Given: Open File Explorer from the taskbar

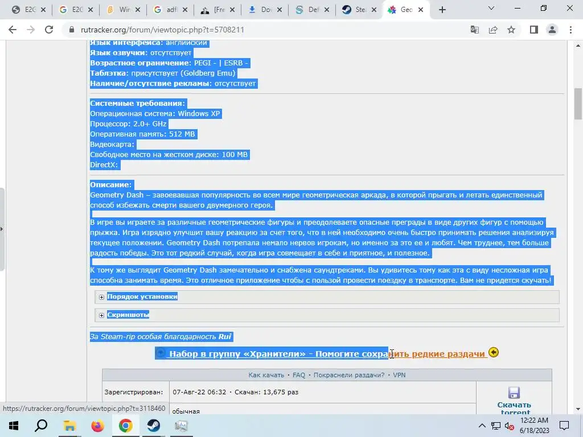Looking at the screenshot, I should pos(69,426).
